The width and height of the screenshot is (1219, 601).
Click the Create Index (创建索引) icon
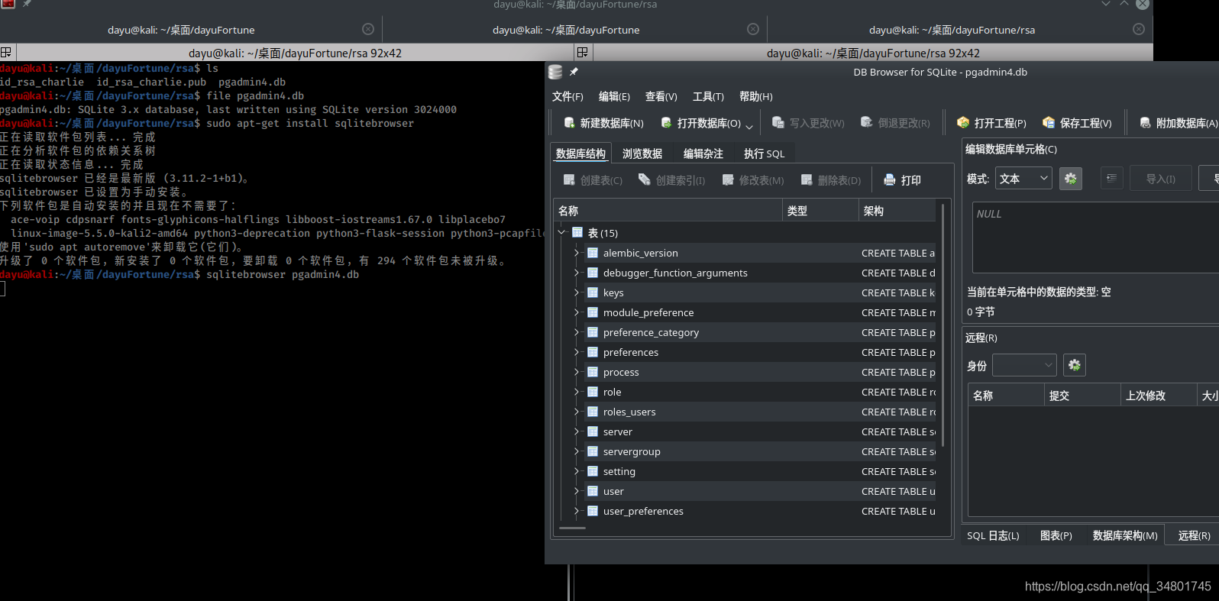pyautogui.click(x=645, y=180)
